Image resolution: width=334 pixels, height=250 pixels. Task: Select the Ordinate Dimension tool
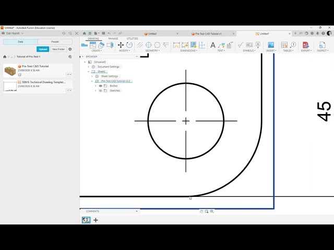(x=185, y=45)
